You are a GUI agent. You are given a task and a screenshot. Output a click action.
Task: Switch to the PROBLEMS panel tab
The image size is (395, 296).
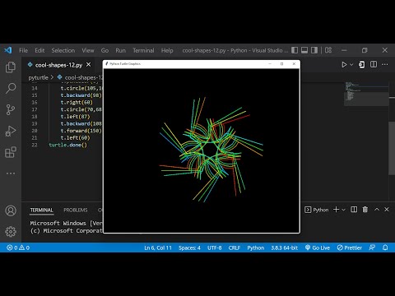point(76,210)
